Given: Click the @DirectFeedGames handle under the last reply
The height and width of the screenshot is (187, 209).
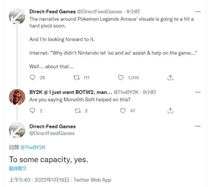Looking at the screenshot, I should [52, 133].
